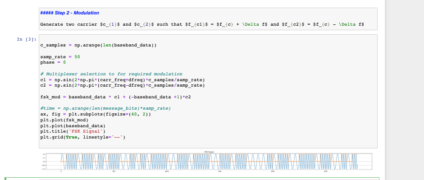Place cursor in the c1 np.sin line
Viewport: 424px width, 180px height.
pyautogui.click(x=123, y=80)
